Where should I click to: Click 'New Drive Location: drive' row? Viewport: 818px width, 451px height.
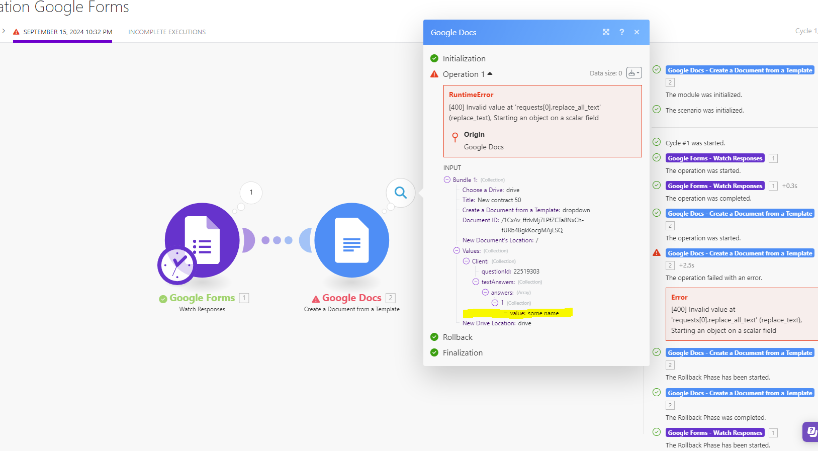[x=497, y=323]
